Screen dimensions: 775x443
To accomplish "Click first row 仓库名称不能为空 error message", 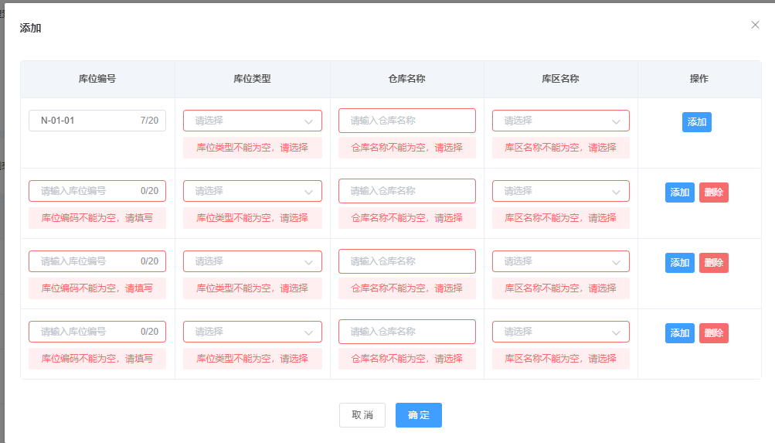I will pyautogui.click(x=406, y=148).
